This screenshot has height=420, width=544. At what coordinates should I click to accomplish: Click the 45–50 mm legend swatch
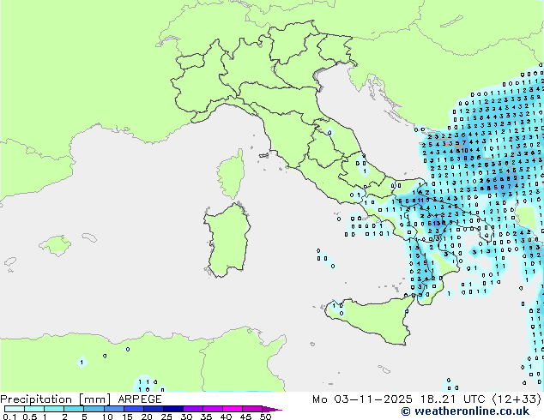(x=252, y=409)
